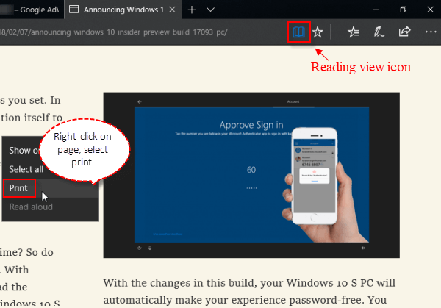Click the address bar URL

(114, 32)
